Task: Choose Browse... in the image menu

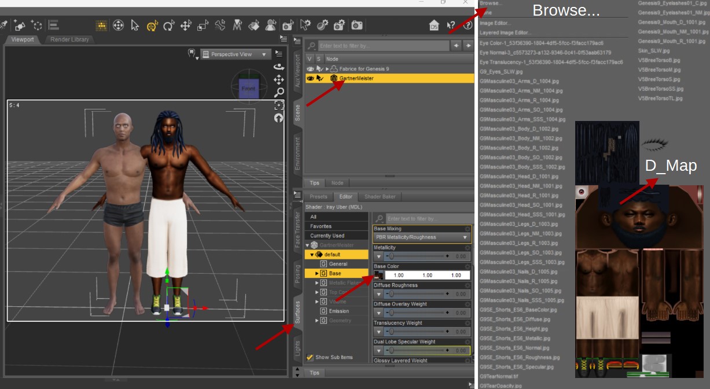Action: (x=491, y=3)
